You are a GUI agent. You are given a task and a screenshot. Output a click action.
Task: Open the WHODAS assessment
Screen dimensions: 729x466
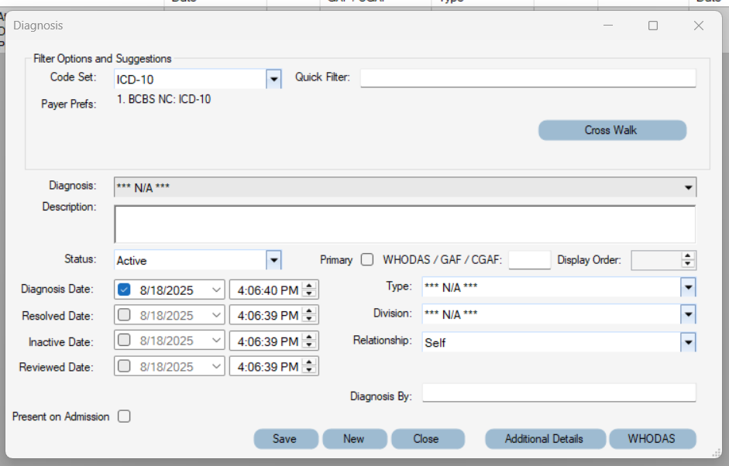pyautogui.click(x=652, y=439)
